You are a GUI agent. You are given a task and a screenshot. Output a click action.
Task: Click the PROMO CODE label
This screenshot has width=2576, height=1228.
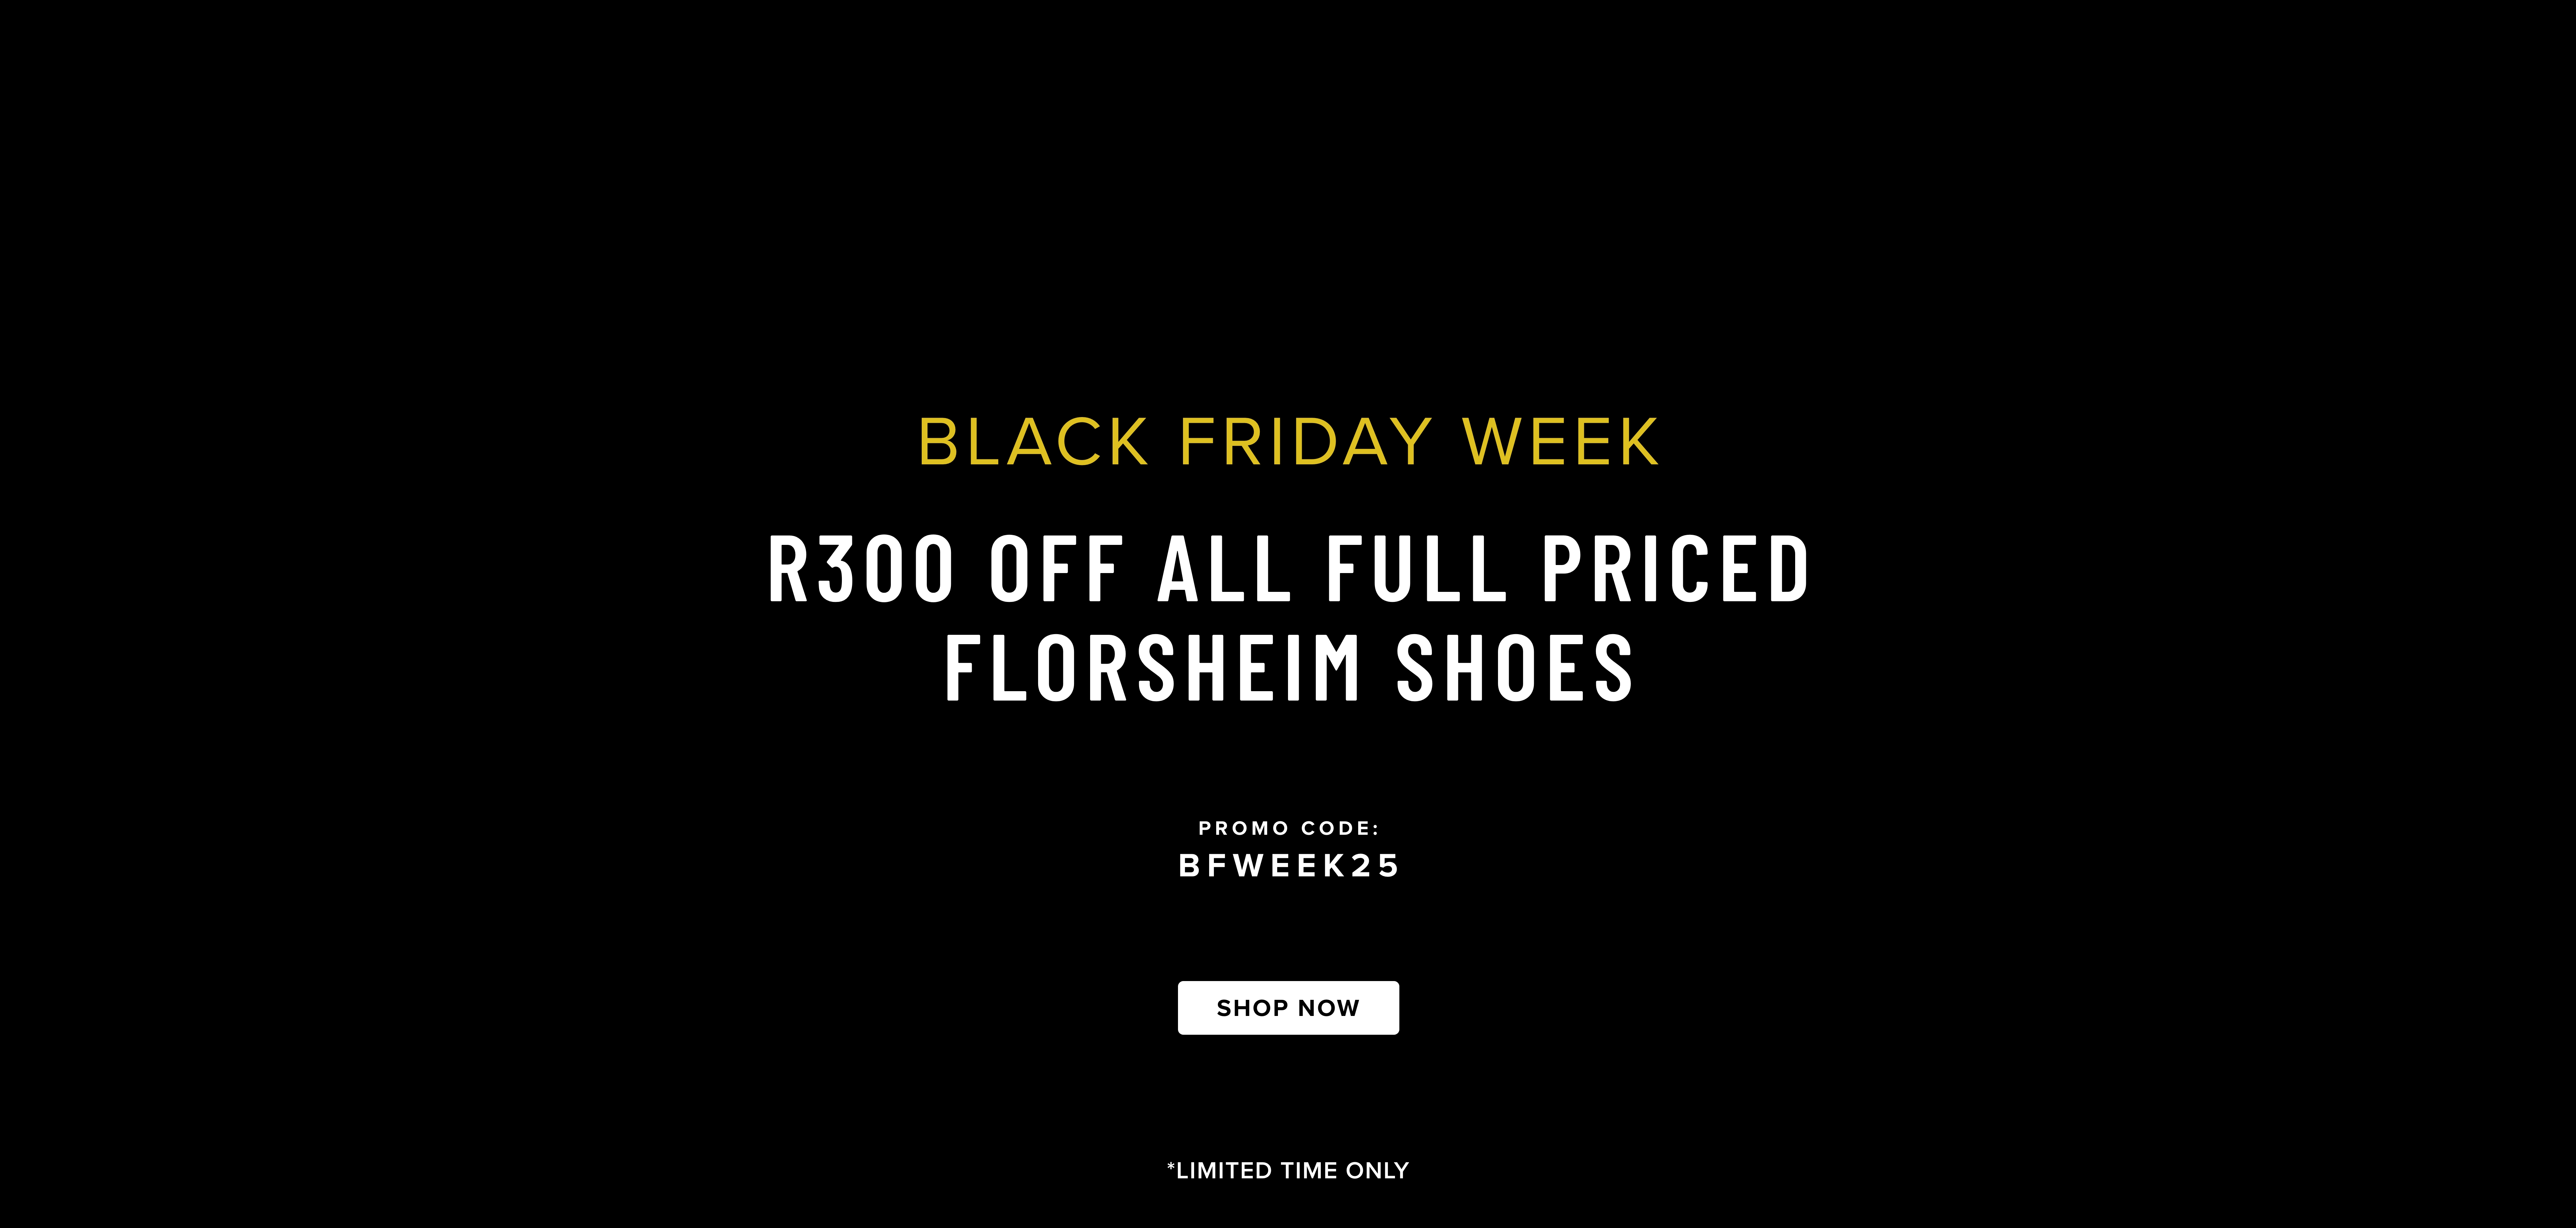(1288, 828)
